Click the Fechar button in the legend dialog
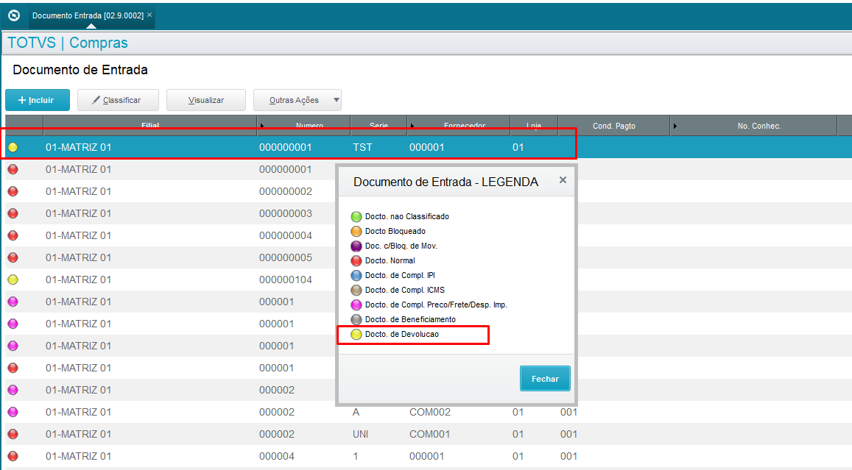Screen dimensions: 852x470 pyautogui.click(x=545, y=379)
